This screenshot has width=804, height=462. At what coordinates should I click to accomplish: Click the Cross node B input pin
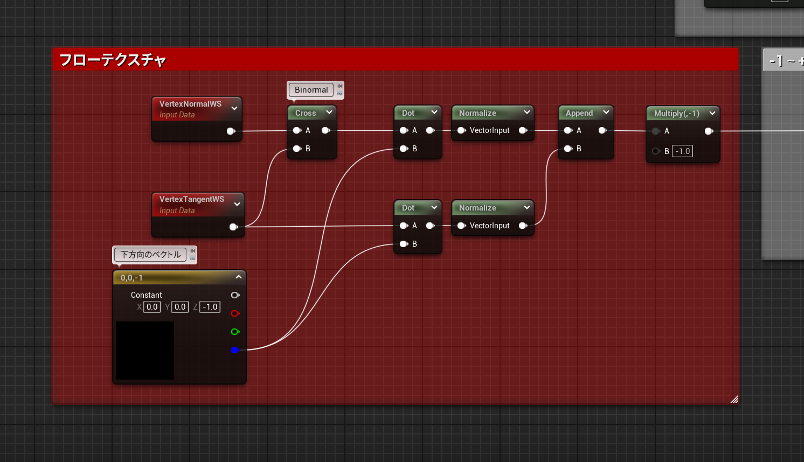pyautogui.click(x=296, y=149)
